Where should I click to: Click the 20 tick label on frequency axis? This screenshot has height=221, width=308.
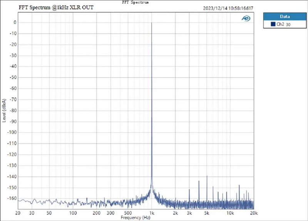[x=18, y=213]
